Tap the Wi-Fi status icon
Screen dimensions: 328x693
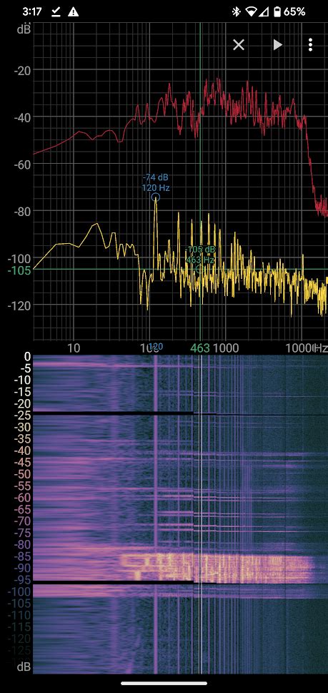251,12
